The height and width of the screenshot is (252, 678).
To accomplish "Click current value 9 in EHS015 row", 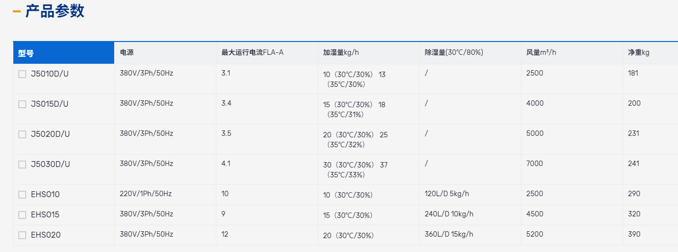I will [x=223, y=214].
